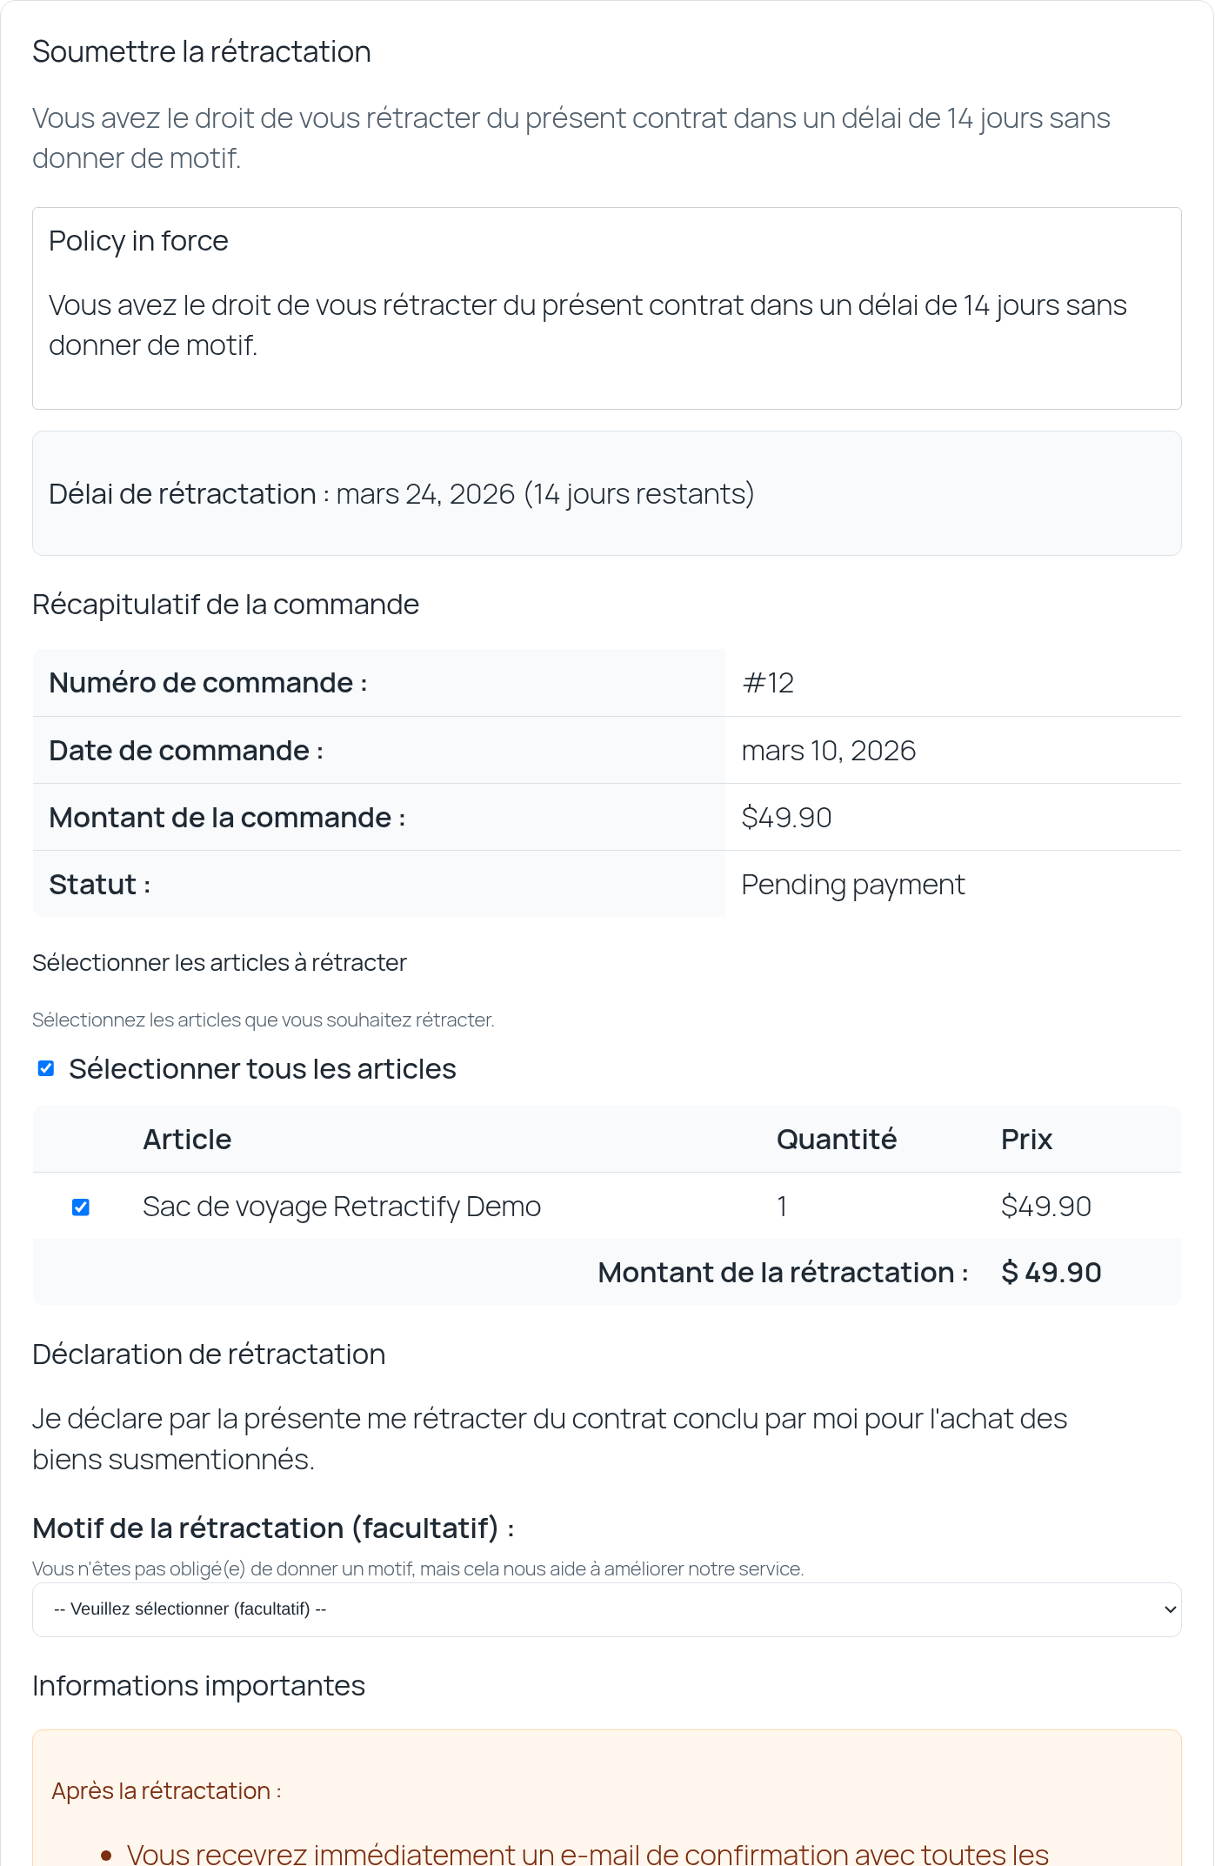
Task: Click the "Soumettre la rétractation" page title
Action: click(x=201, y=51)
